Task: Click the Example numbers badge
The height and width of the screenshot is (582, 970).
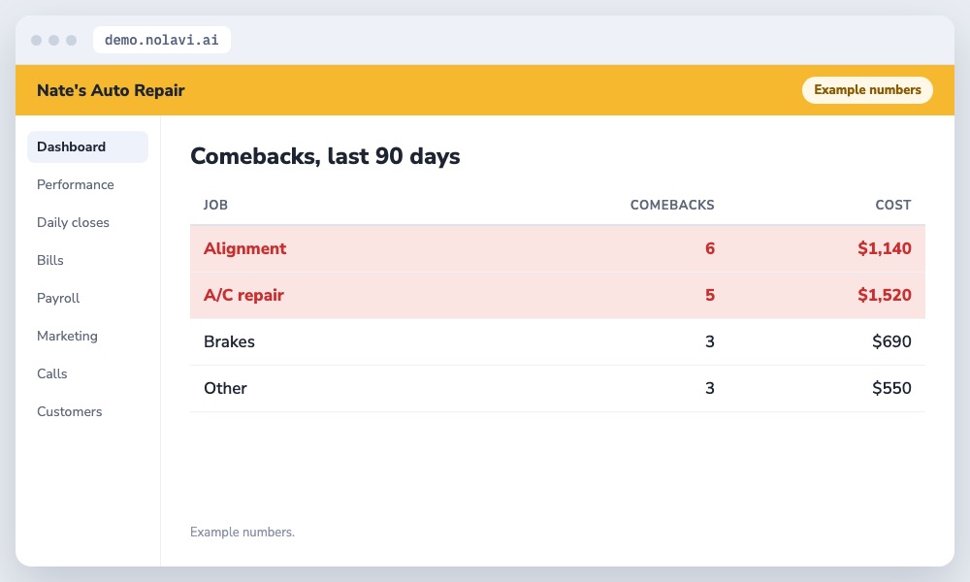Action: pyautogui.click(x=867, y=89)
